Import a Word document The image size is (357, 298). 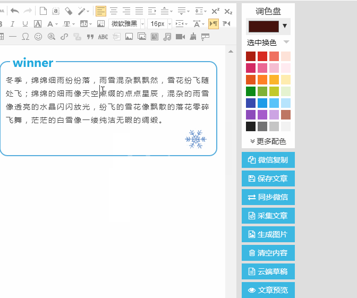point(116,37)
